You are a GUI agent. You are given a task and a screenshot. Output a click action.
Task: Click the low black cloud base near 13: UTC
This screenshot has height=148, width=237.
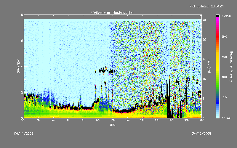pyautogui.click(x=122, y=112)
